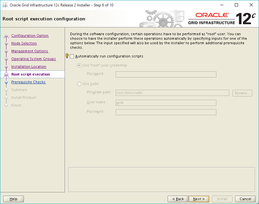Screen dimensions: 259x204
Task: Click the Finish step label
Action: pyautogui.click(x=16, y=105)
